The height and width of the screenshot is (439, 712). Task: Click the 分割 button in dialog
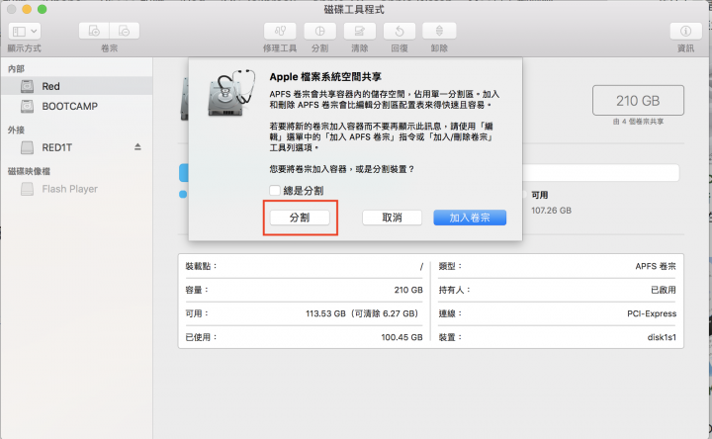[x=300, y=218]
